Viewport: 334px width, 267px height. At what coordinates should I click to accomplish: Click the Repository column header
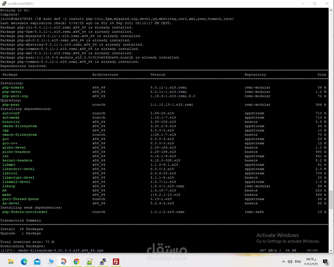click(x=255, y=75)
